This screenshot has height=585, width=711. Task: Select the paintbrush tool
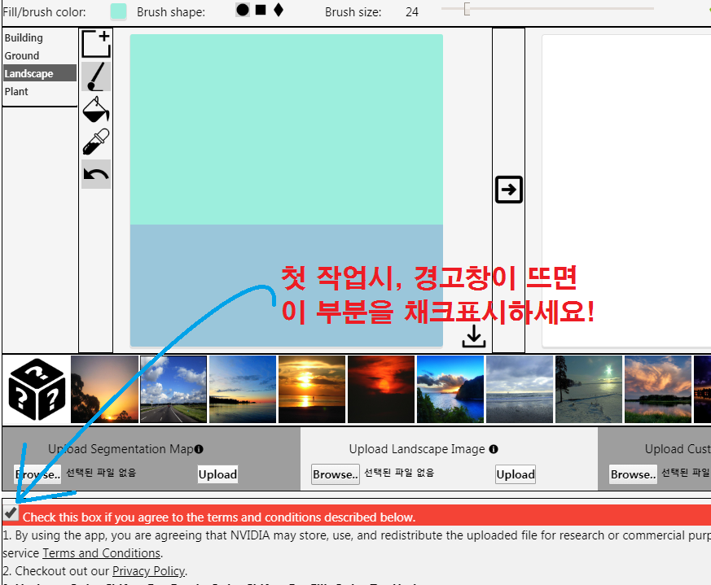pyautogui.click(x=96, y=76)
